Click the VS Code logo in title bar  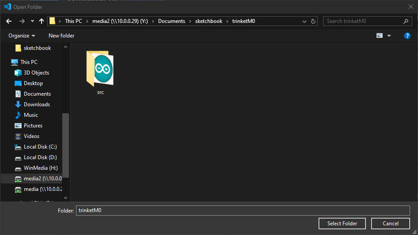pyautogui.click(x=8, y=7)
